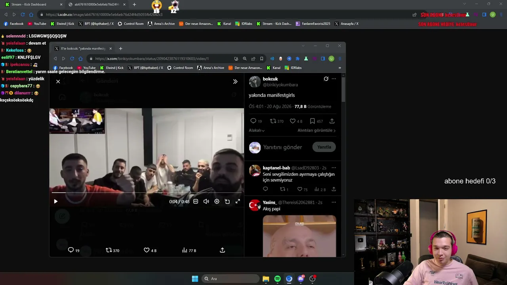Open FanlarınFavorisi2025 bookmark in back window

point(313,24)
